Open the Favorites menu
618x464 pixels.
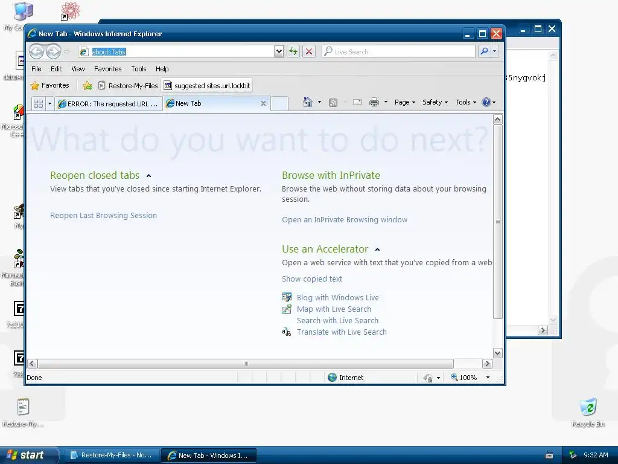pos(107,69)
